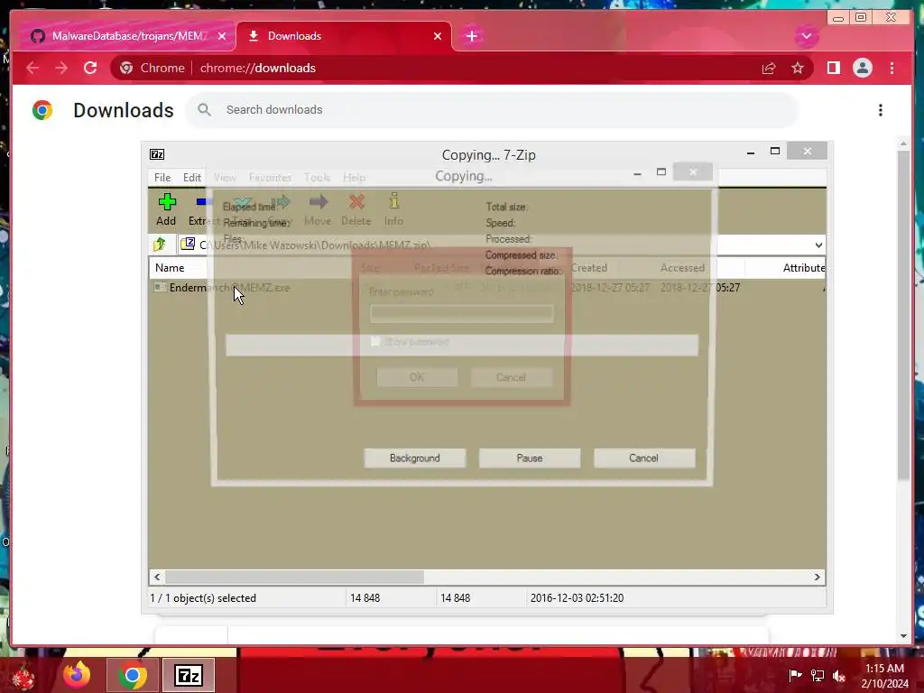The height and width of the screenshot is (693, 924).
Task: Click the share page icon in address bar
Action: [x=769, y=69]
